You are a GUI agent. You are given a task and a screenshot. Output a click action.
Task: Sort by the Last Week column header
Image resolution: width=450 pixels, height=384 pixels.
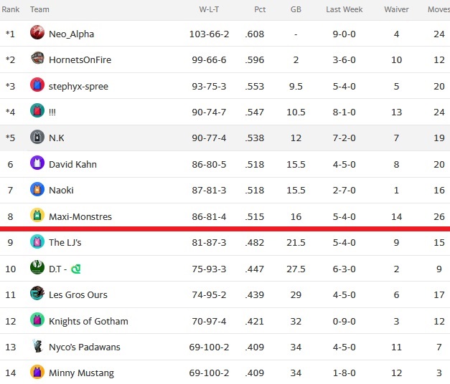[x=344, y=9]
